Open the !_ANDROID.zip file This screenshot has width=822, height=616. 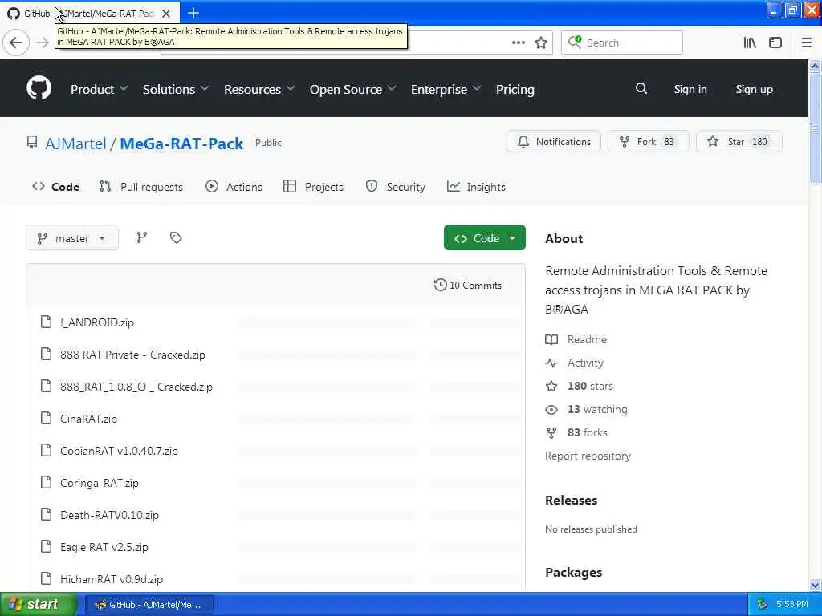coord(97,322)
